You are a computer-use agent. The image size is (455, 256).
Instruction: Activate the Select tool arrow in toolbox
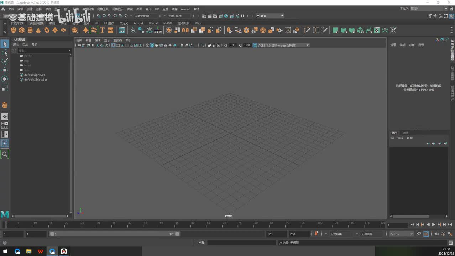coord(5,44)
